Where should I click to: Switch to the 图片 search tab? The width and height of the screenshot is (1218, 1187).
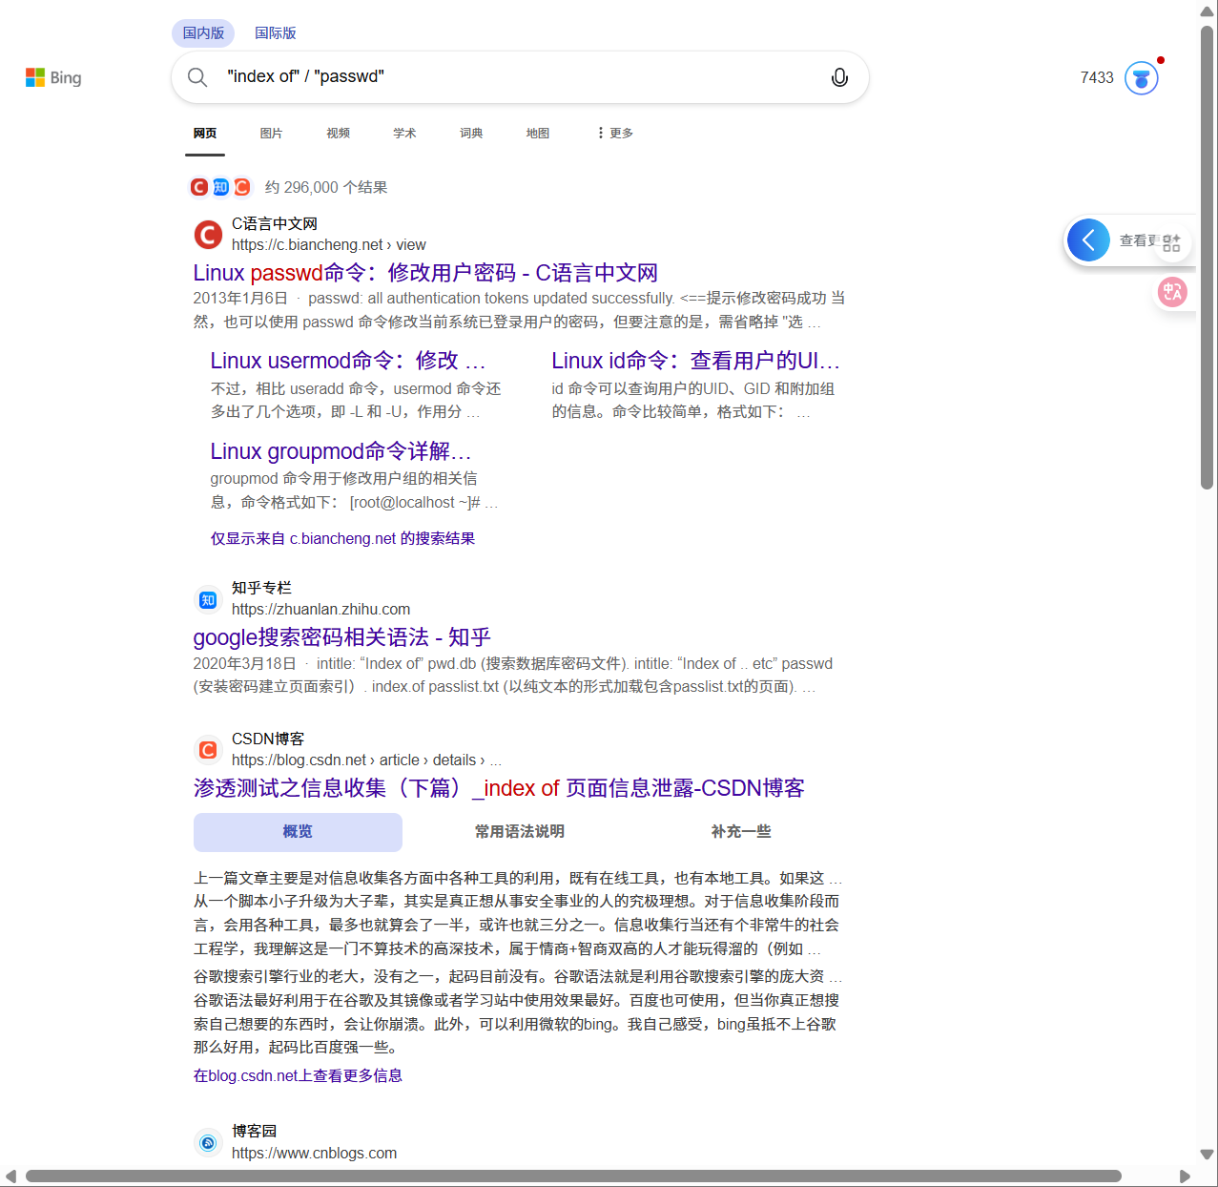tap(271, 133)
